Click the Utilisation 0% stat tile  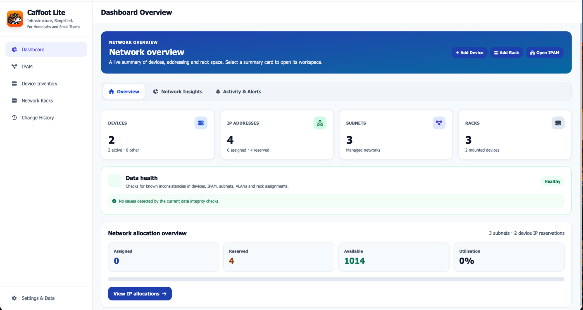509,257
